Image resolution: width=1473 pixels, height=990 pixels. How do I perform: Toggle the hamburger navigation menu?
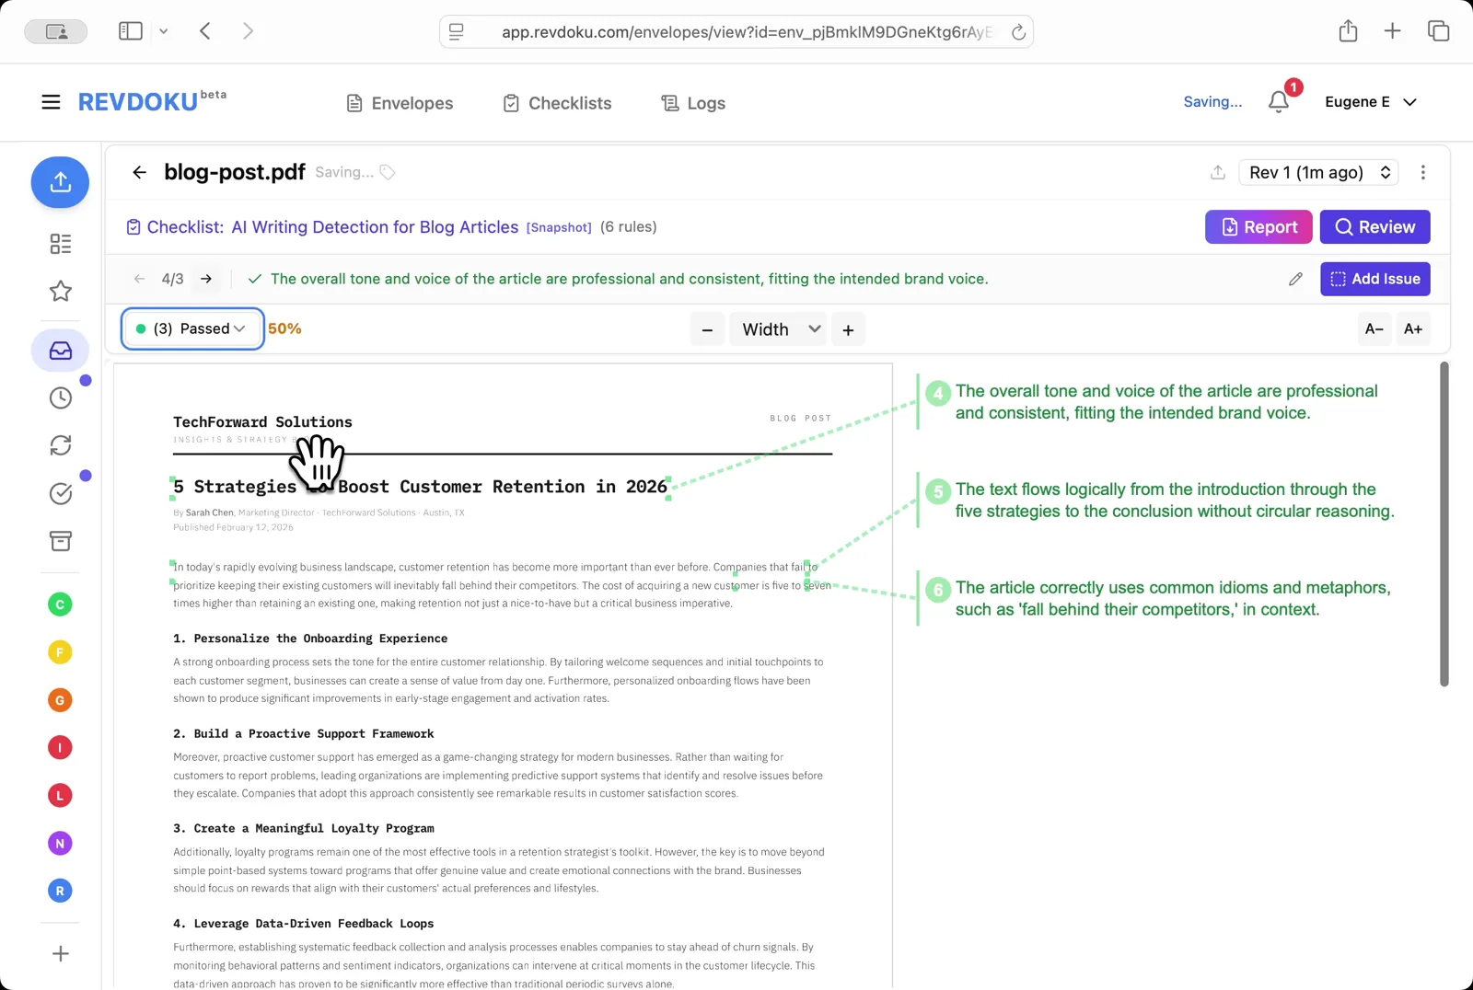point(51,102)
